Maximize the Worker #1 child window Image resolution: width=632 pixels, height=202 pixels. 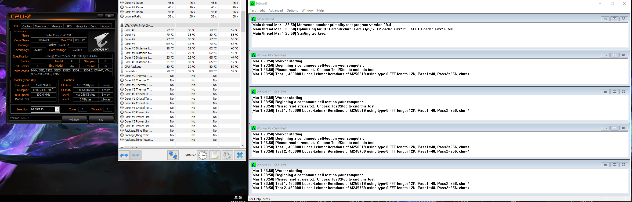click(x=614, y=55)
